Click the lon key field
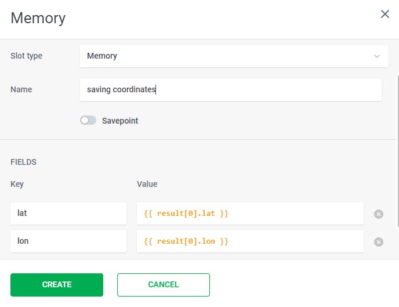 click(x=68, y=241)
